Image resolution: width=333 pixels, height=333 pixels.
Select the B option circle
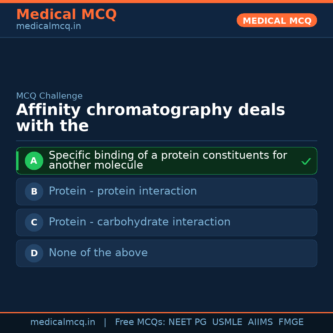coord(34,191)
